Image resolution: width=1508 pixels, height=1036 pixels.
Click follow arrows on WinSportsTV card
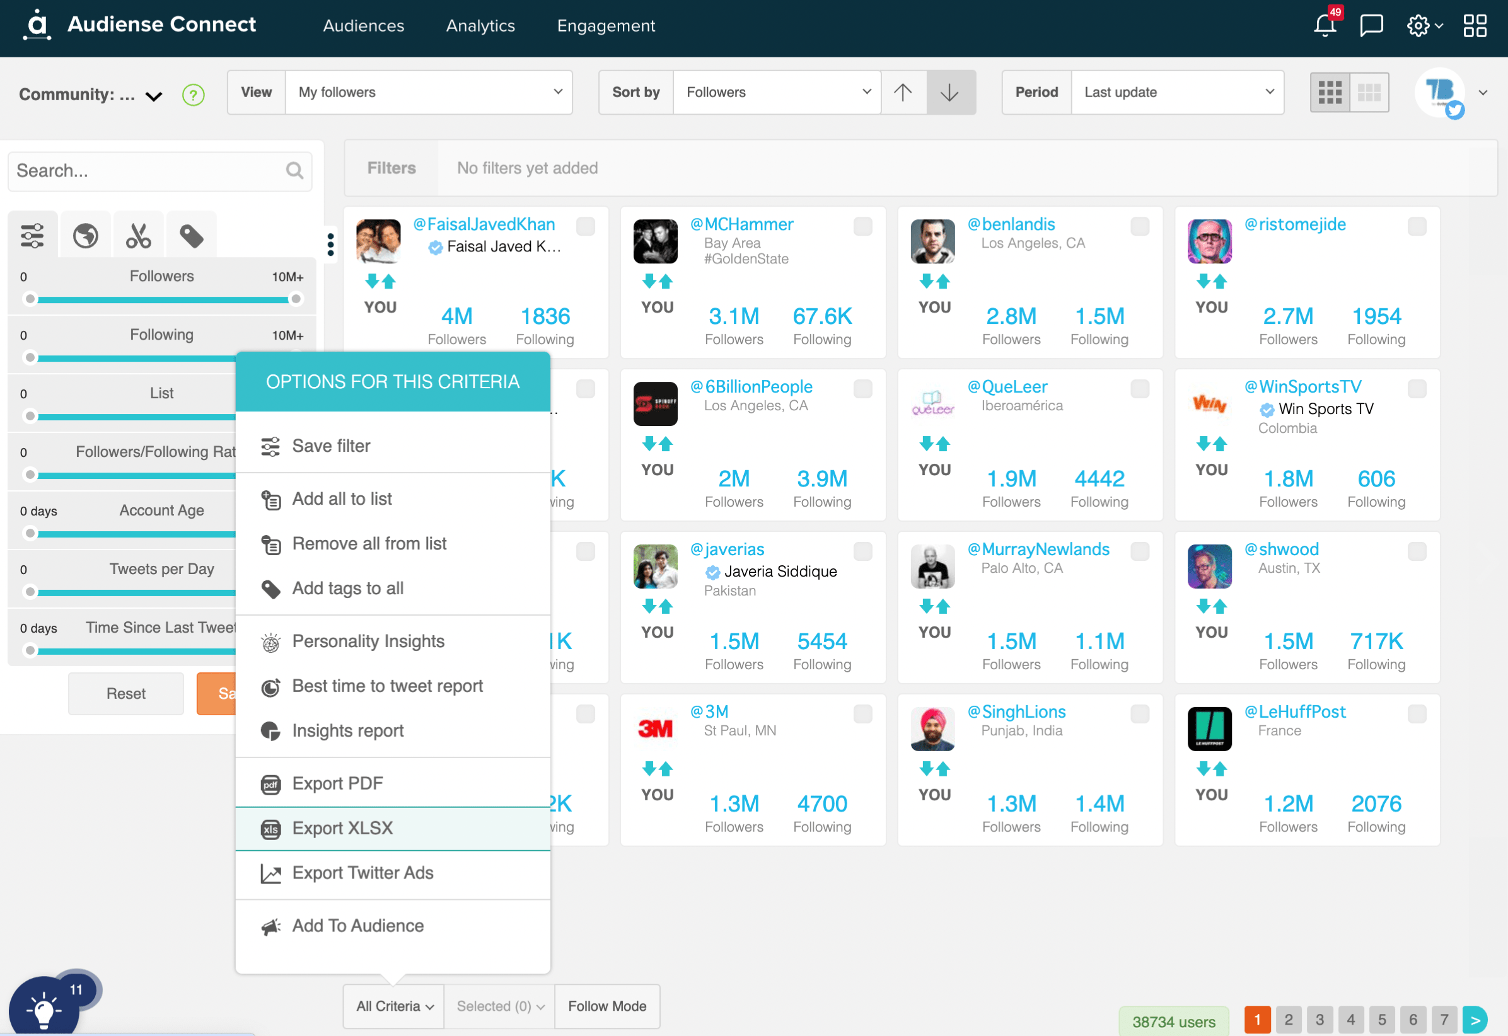pyautogui.click(x=1211, y=444)
